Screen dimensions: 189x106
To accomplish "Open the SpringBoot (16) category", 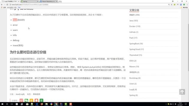I will (136, 44).
